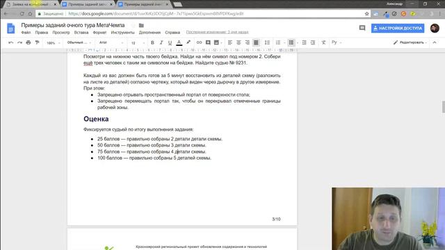445x250 pixels.
Task: Open the Дополнения menu
Action: pyautogui.click(x=149, y=33)
